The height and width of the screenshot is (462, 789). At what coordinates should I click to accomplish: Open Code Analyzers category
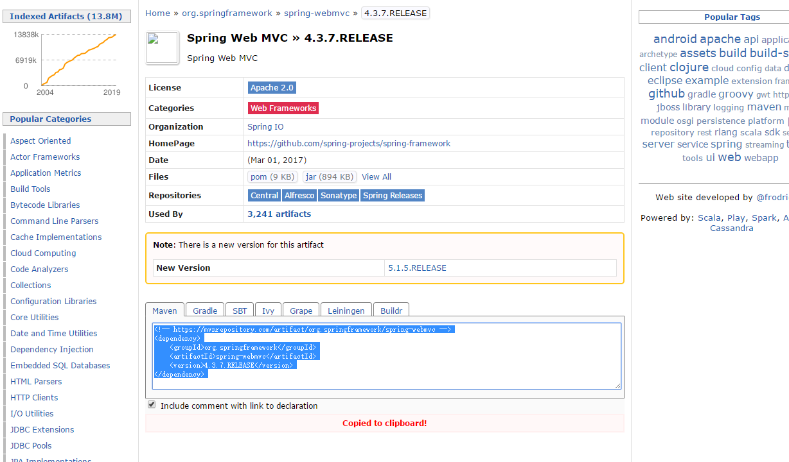click(39, 269)
